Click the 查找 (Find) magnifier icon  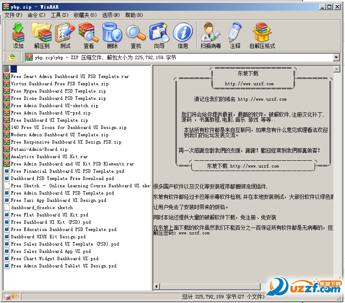click(x=136, y=33)
